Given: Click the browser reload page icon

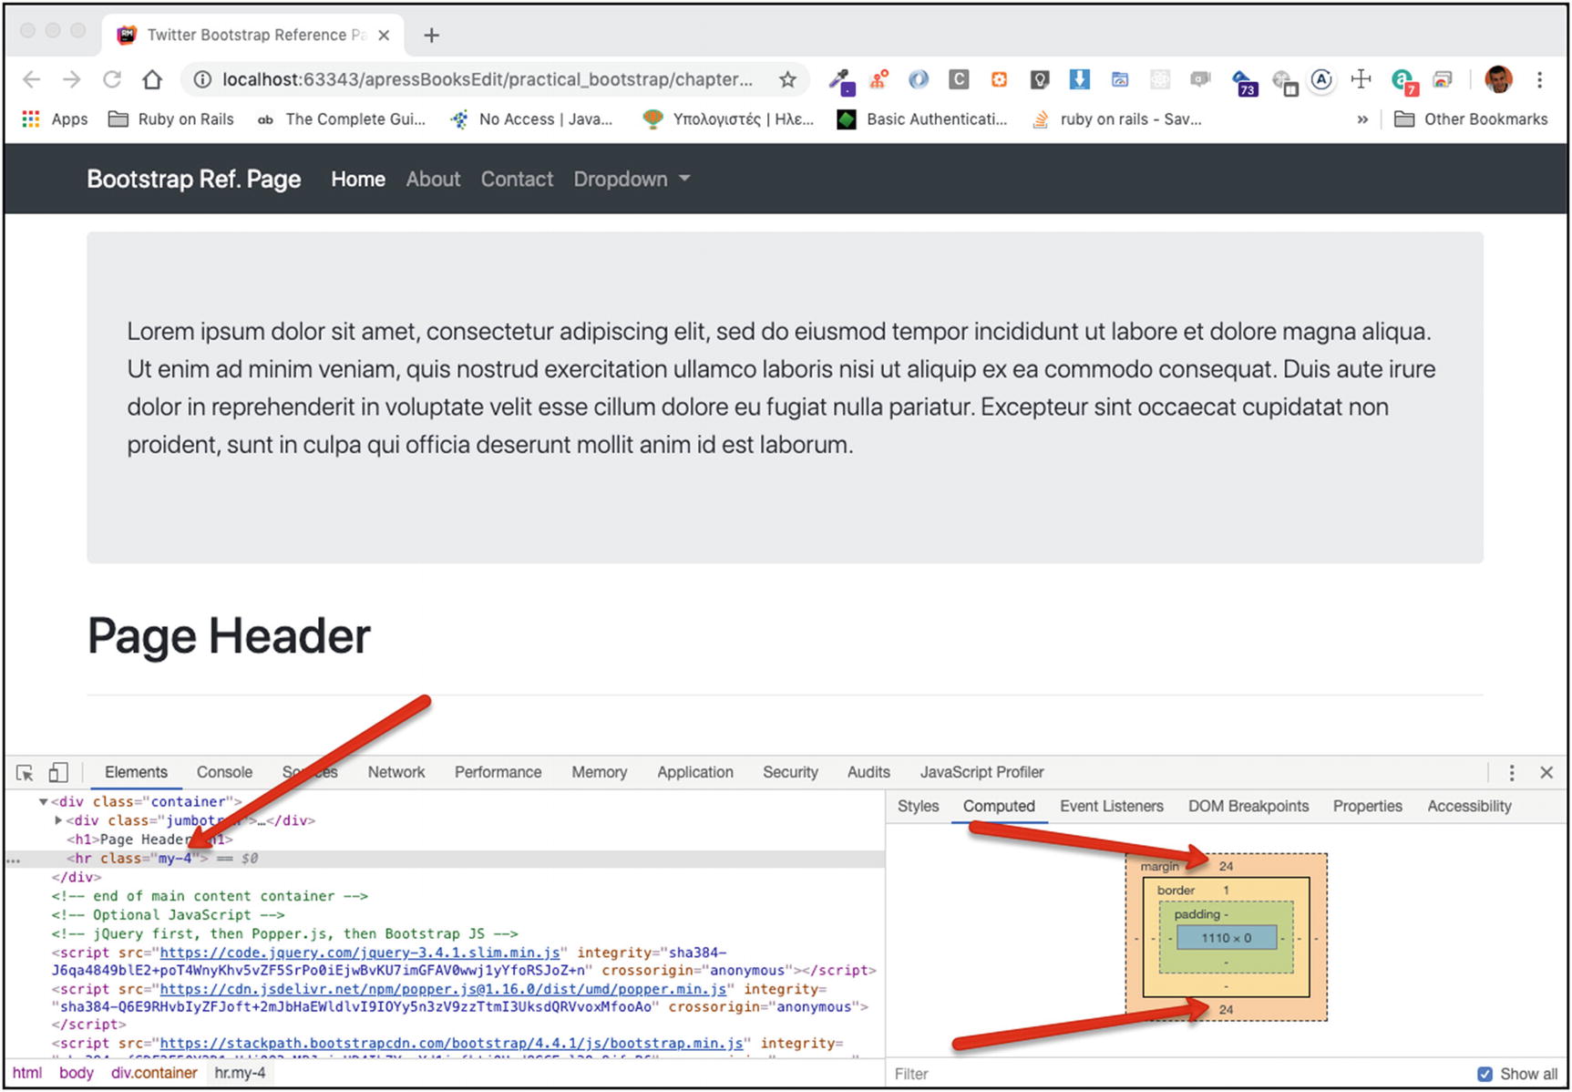Looking at the screenshot, I should (x=112, y=80).
